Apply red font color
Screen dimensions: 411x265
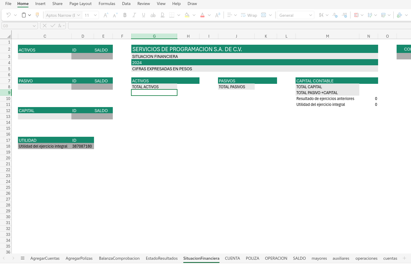(202, 15)
